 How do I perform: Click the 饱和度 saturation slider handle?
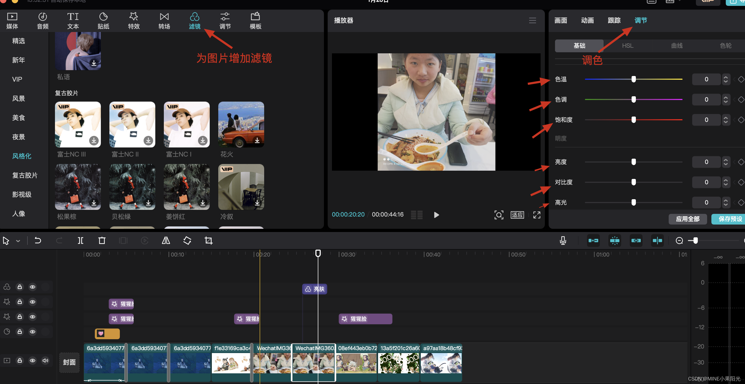pyautogui.click(x=633, y=120)
